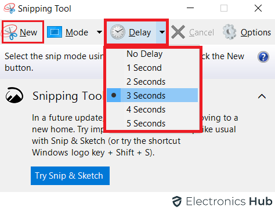This screenshot has width=275, height=210.
Task: Open help via blue question mark icon
Action: 263,57
